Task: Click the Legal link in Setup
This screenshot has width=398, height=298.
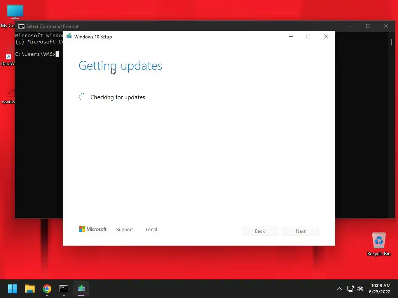Action: pyautogui.click(x=151, y=230)
